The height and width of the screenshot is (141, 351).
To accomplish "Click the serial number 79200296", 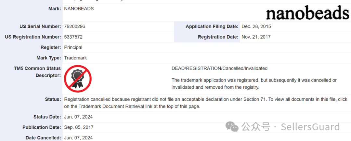I will point(75,27).
